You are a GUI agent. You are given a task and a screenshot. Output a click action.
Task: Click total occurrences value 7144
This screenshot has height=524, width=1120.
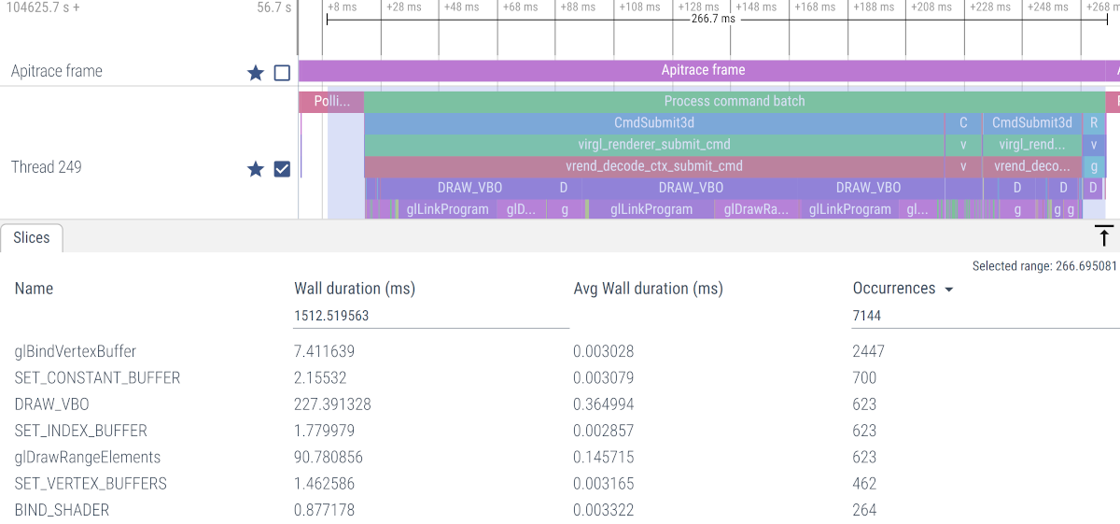[x=867, y=316]
